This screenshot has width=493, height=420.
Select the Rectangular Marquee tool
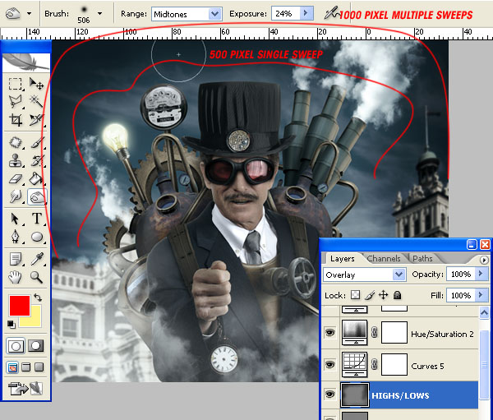(x=15, y=84)
